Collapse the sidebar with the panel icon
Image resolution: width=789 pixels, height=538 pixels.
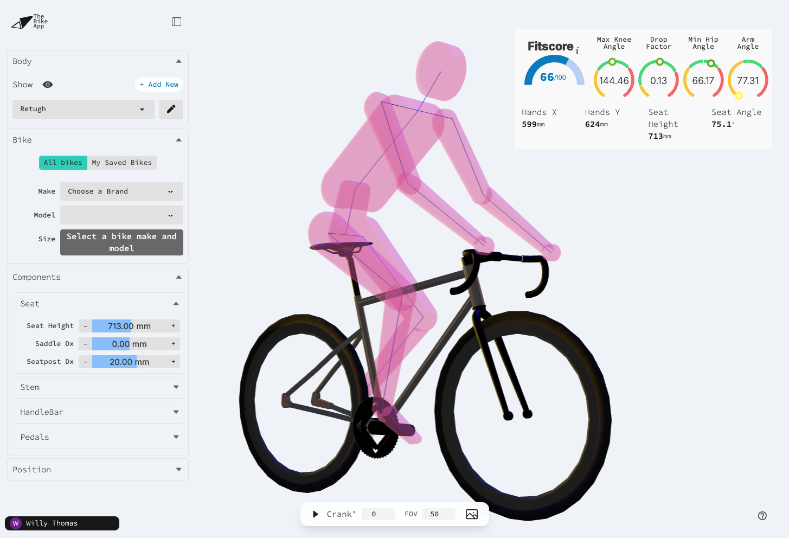pos(176,22)
